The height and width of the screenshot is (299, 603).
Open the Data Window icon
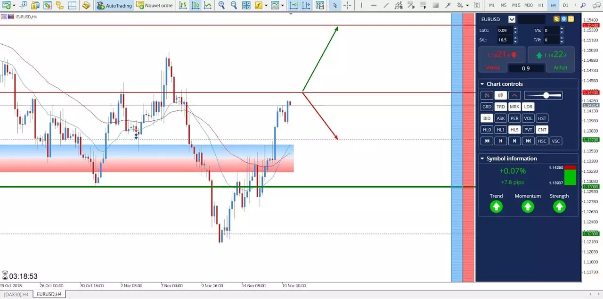(48, 6)
